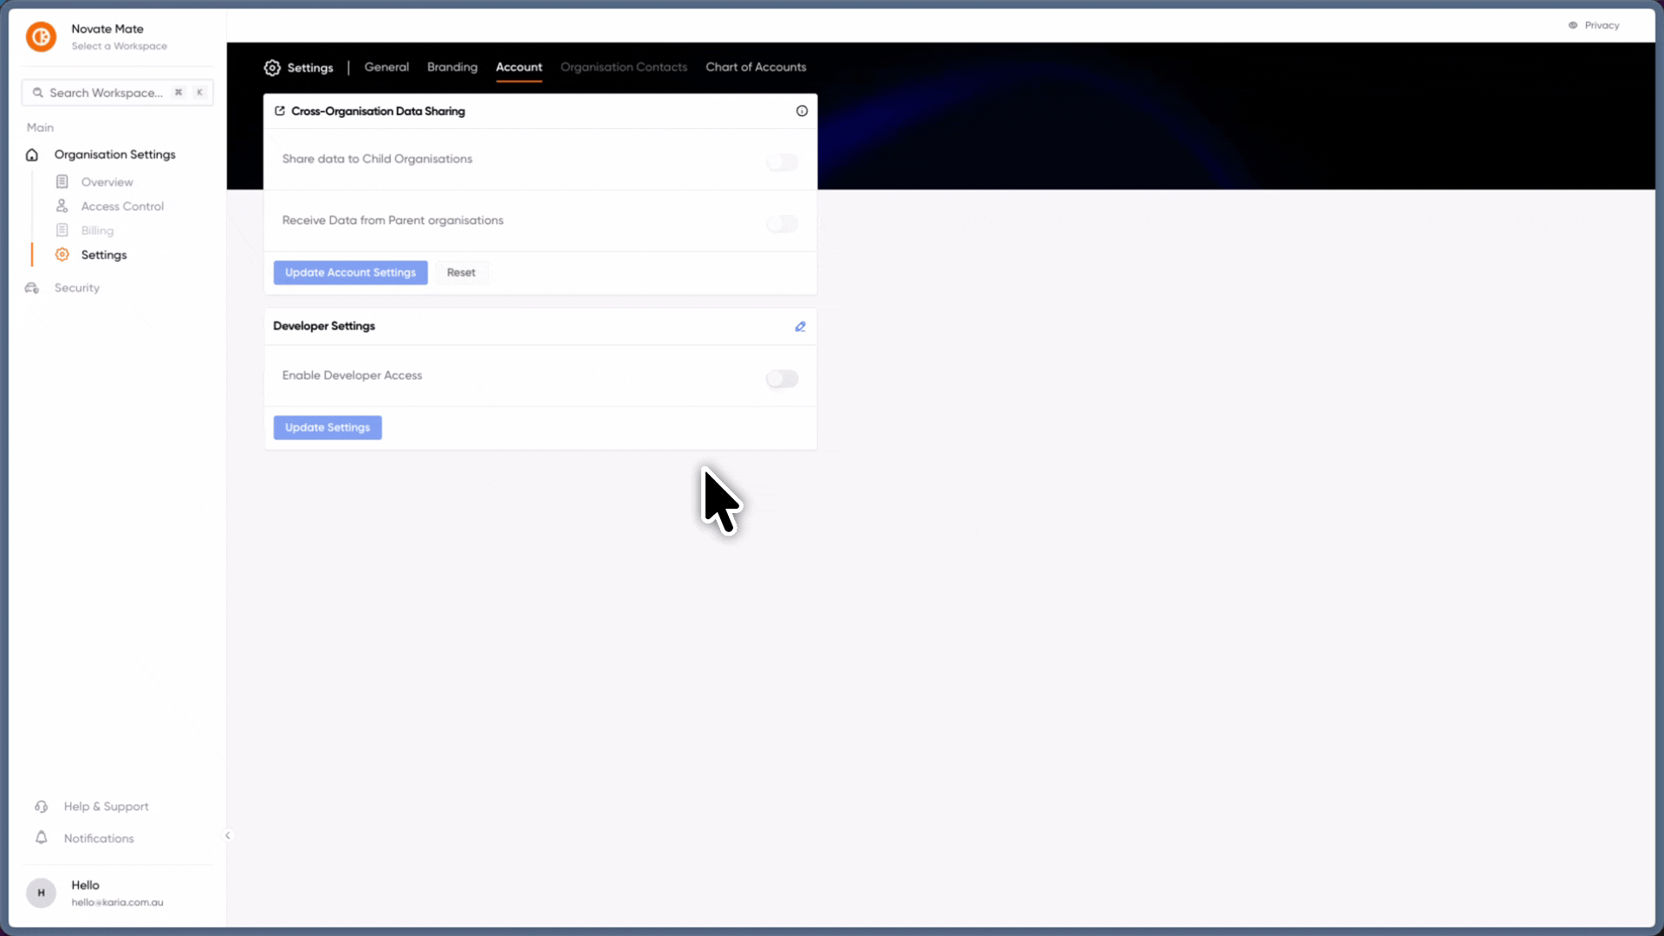
Task: Click the Novate Mate orange logo icon
Action: coord(41,36)
